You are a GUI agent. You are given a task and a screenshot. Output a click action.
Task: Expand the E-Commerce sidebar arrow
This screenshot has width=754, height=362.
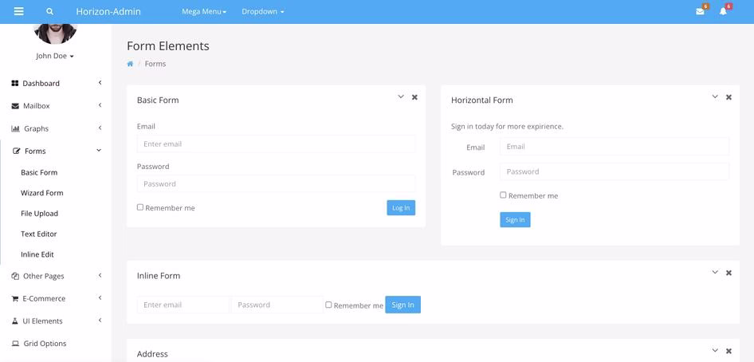click(100, 298)
